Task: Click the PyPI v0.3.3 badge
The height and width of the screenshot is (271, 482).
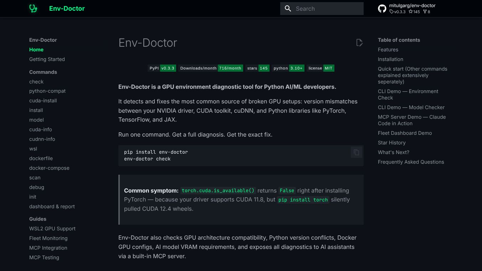Action: pos(162,68)
